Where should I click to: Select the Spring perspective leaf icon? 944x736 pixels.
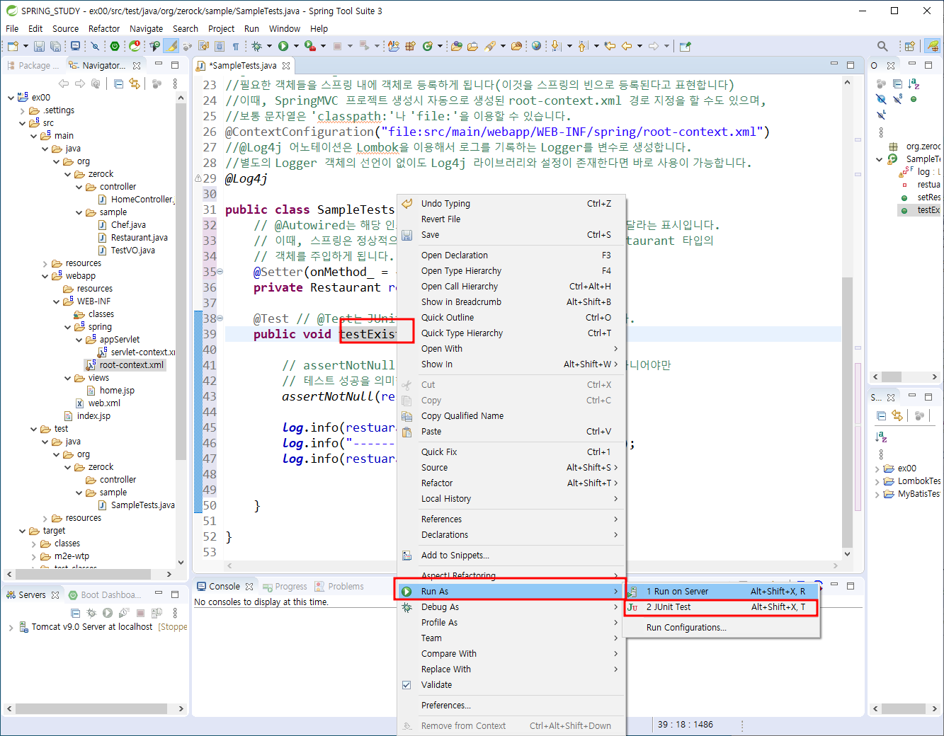tap(933, 46)
